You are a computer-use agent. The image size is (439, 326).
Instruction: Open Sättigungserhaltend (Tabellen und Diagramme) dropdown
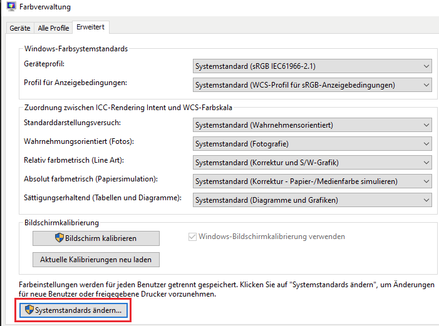312,200
